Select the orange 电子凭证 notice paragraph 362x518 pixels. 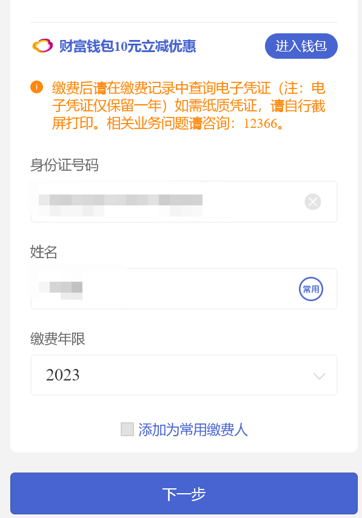(x=189, y=105)
